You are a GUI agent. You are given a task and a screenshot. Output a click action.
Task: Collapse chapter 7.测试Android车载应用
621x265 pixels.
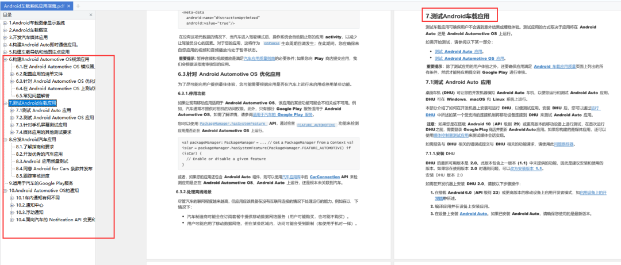[5, 103]
